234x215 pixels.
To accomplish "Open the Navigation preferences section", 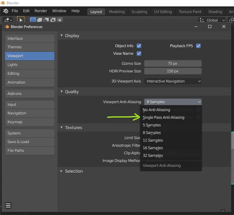I will point(30,113).
